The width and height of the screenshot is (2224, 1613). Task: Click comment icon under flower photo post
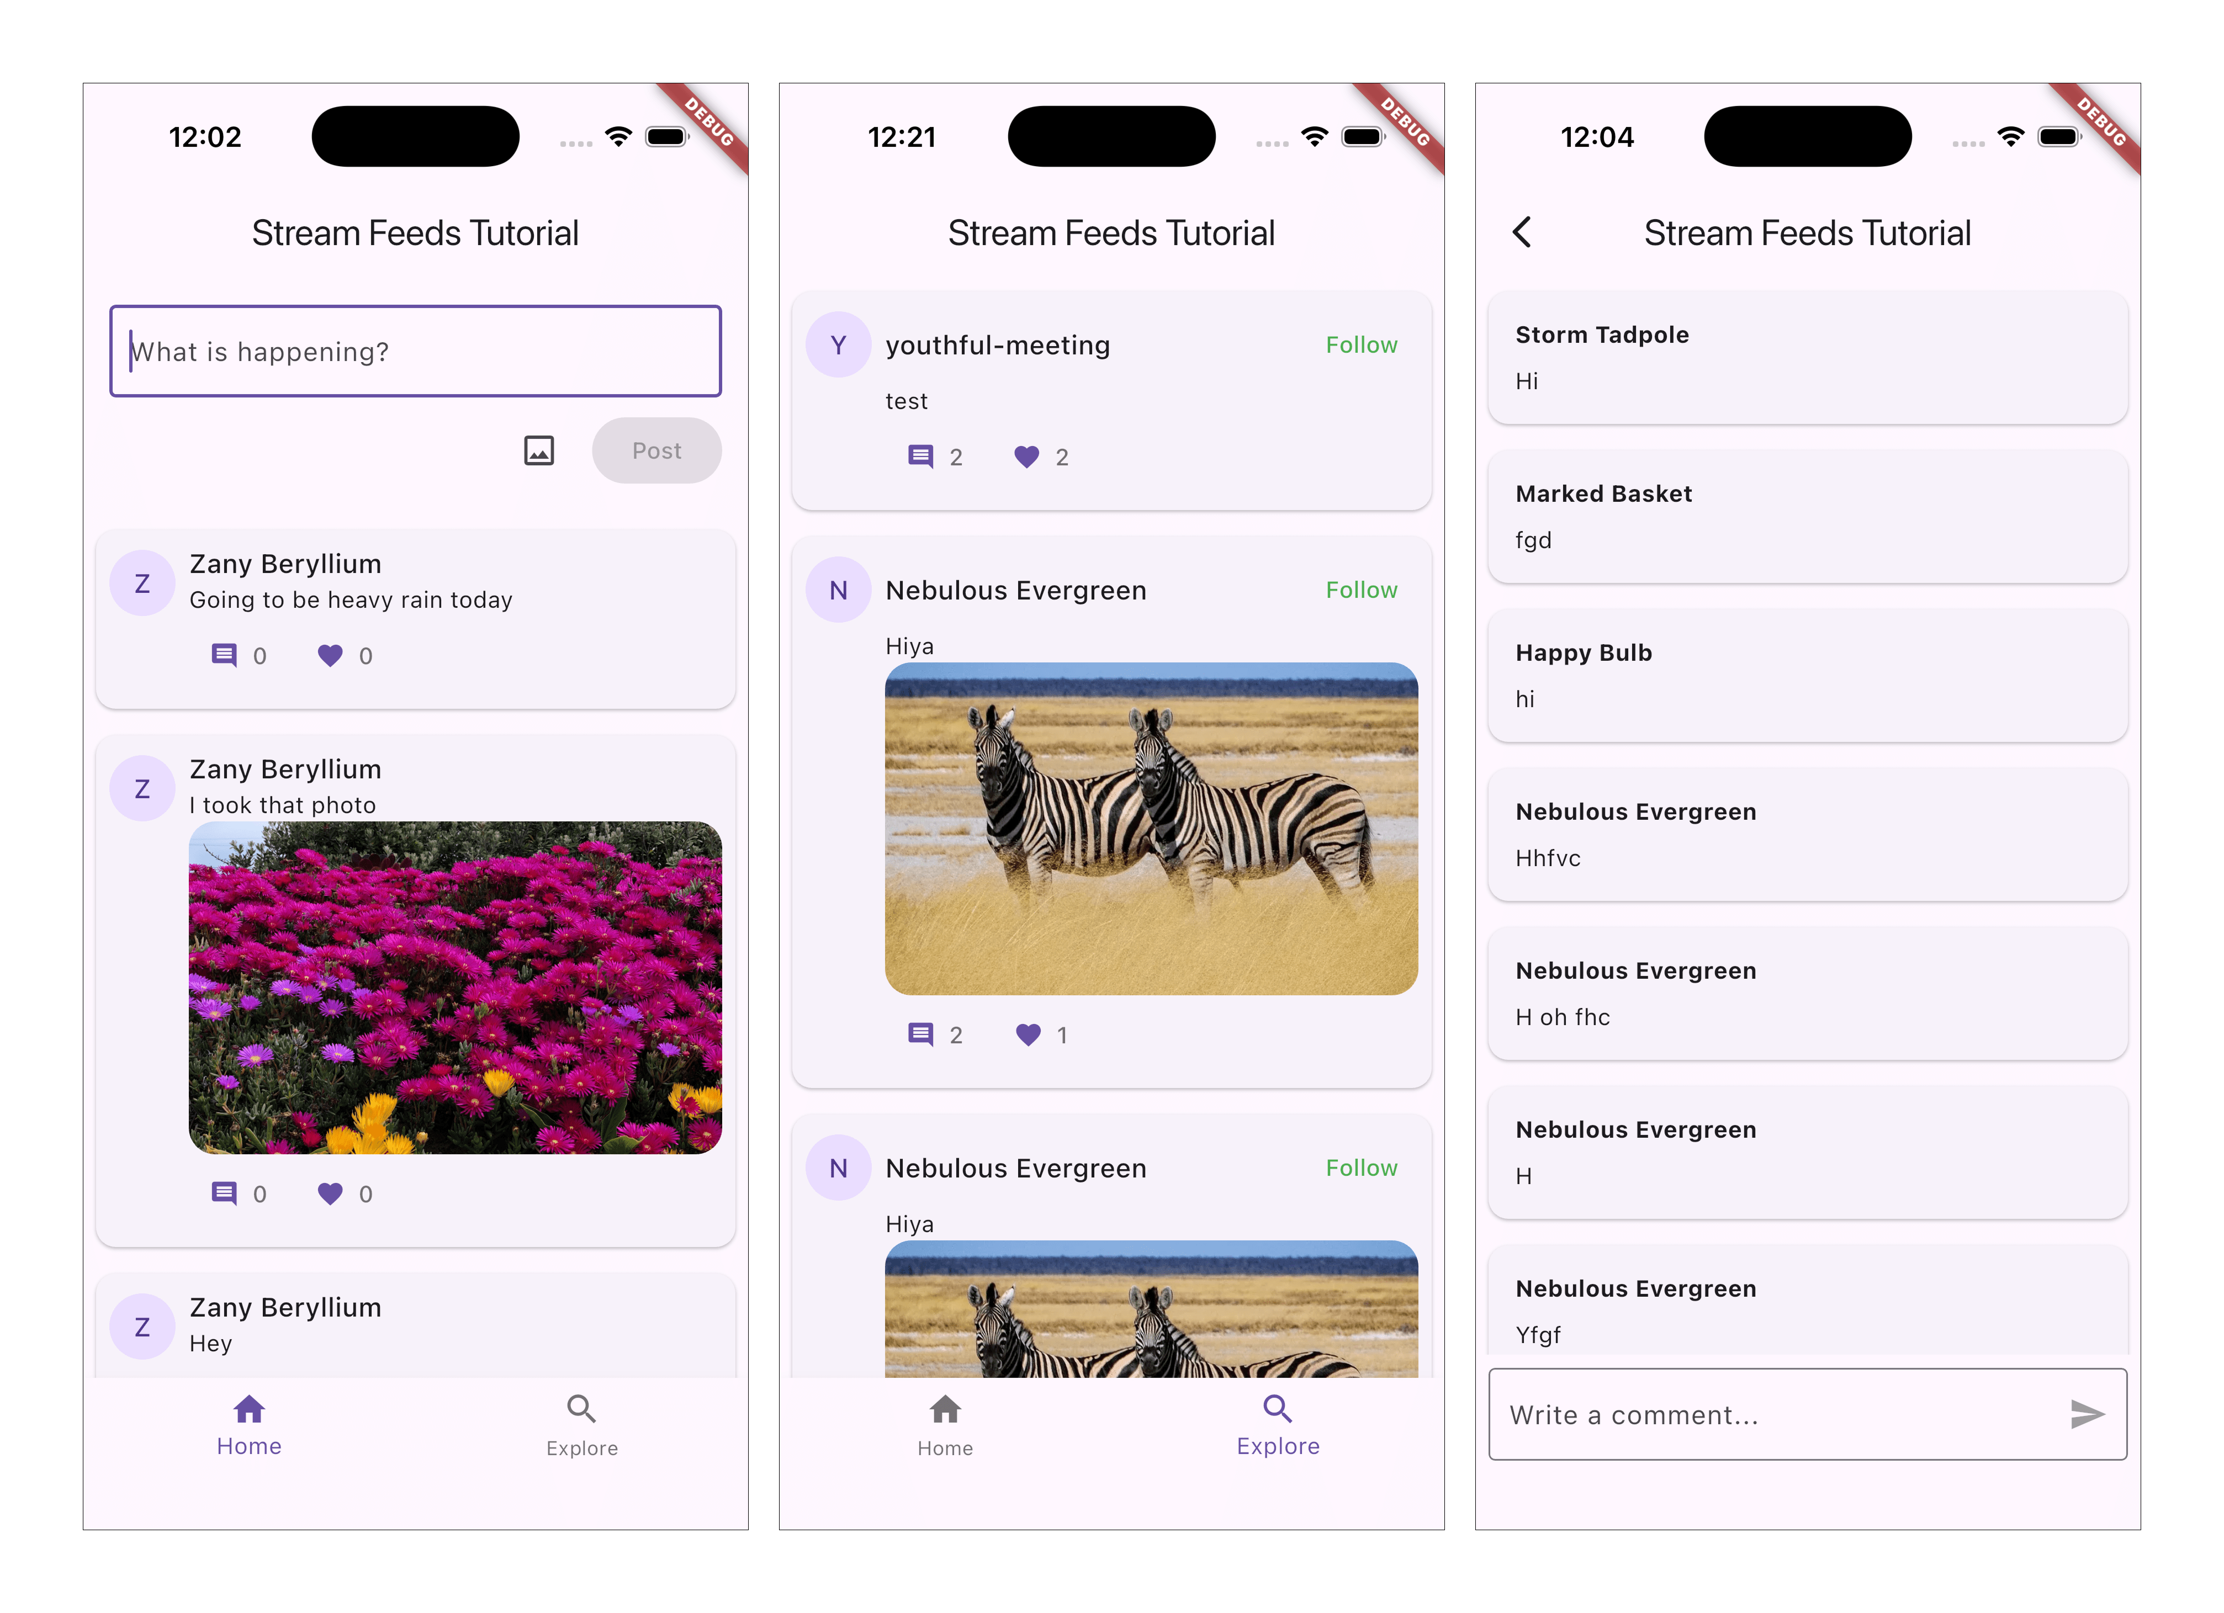225,1193
